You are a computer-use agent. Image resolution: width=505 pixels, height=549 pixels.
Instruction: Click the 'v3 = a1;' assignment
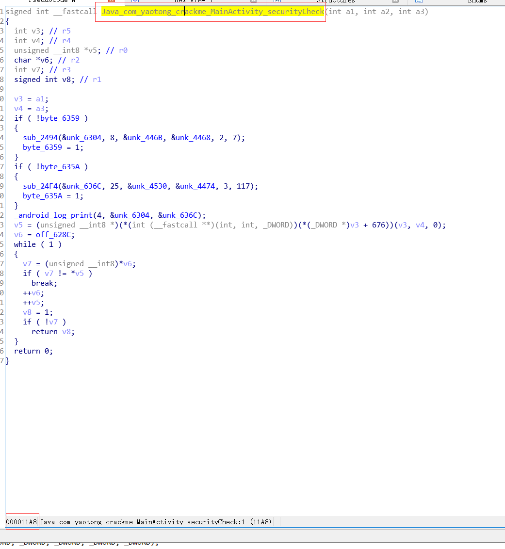coord(31,99)
